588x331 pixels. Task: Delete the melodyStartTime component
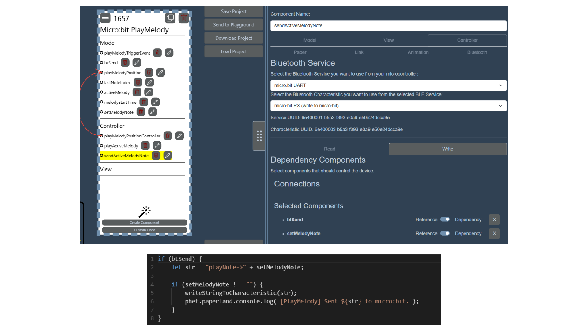pos(144,102)
